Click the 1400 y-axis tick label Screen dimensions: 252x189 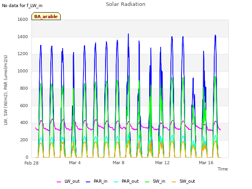tap(23, 37)
